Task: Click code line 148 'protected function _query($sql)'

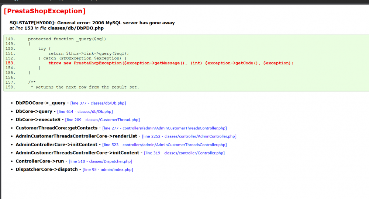Action: 67,39
